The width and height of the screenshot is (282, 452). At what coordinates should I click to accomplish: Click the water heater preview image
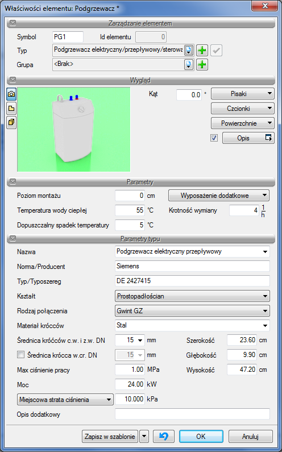pyautogui.click(x=74, y=130)
